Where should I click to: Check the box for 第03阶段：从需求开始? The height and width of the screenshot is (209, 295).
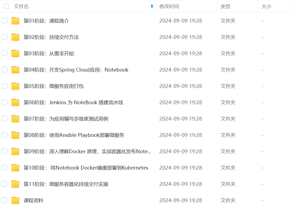click(5, 53)
